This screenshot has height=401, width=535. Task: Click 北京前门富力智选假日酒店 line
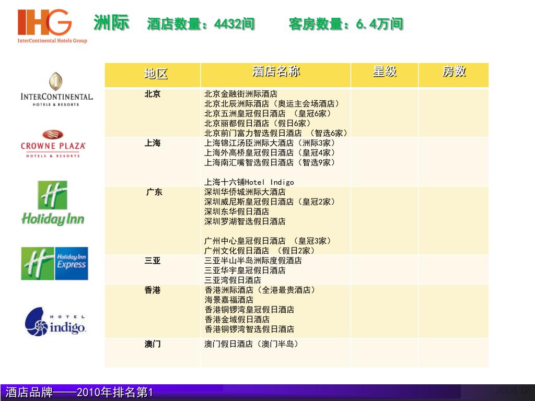[276, 133]
